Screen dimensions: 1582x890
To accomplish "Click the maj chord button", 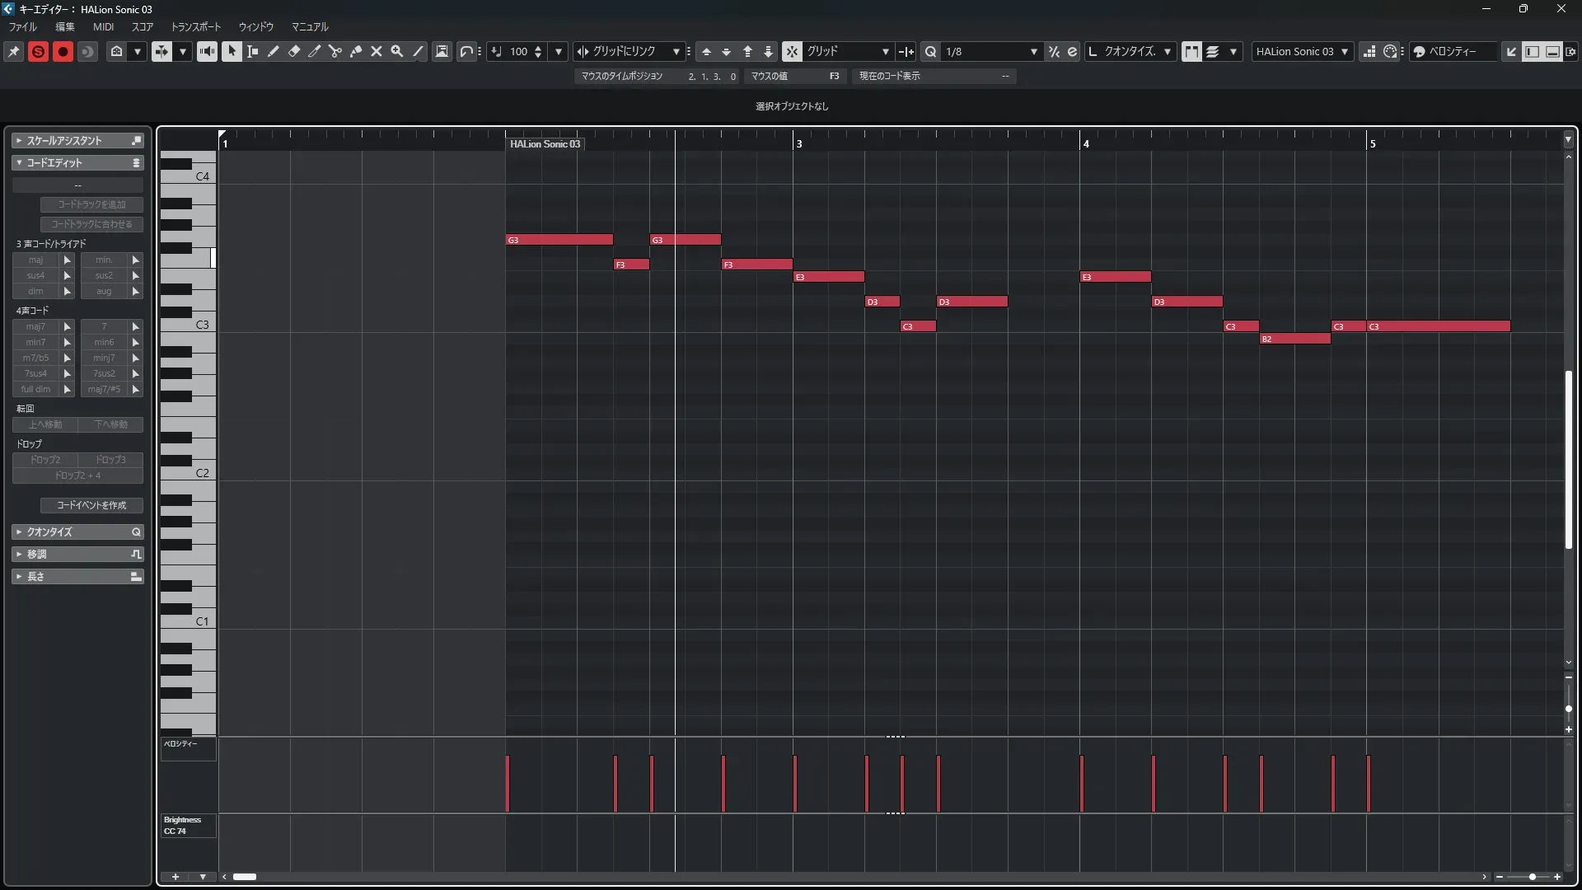I will pos(35,260).
